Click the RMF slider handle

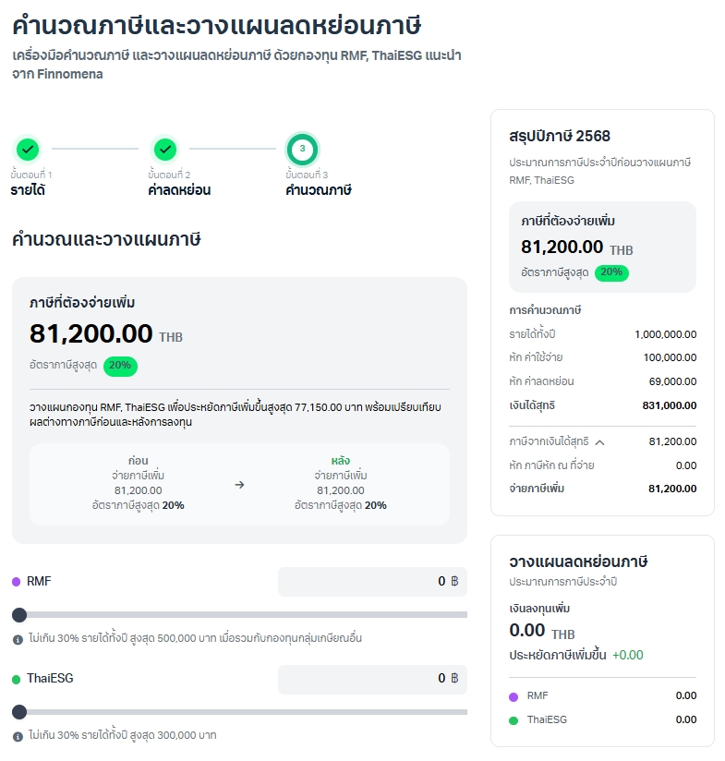point(19,615)
